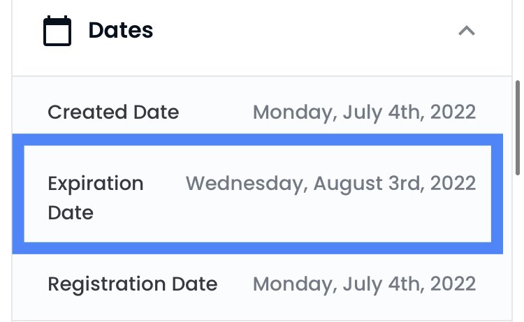Click the word Registration in the bottom row
The image size is (524, 322).
107,284
